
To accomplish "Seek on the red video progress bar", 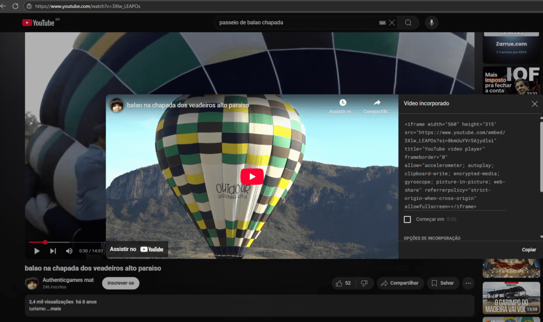I will coord(67,242).
